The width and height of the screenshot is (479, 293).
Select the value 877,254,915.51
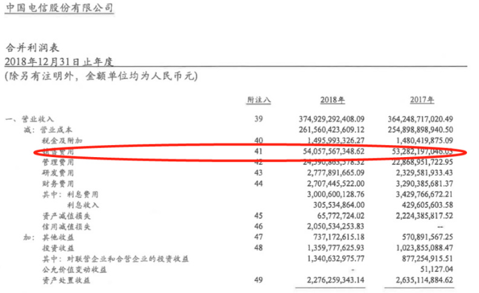pos(428,259)
